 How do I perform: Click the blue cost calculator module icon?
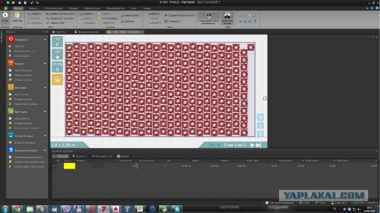pyautogui.click(x=11, y=150)
